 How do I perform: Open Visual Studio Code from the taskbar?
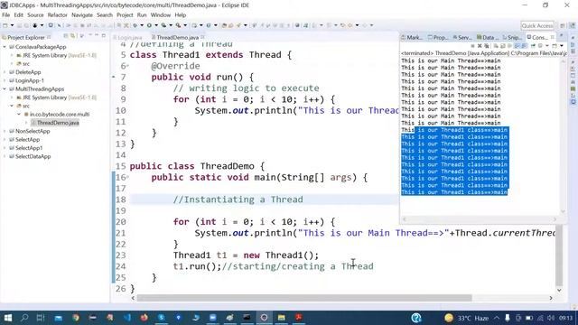[127, 318]
